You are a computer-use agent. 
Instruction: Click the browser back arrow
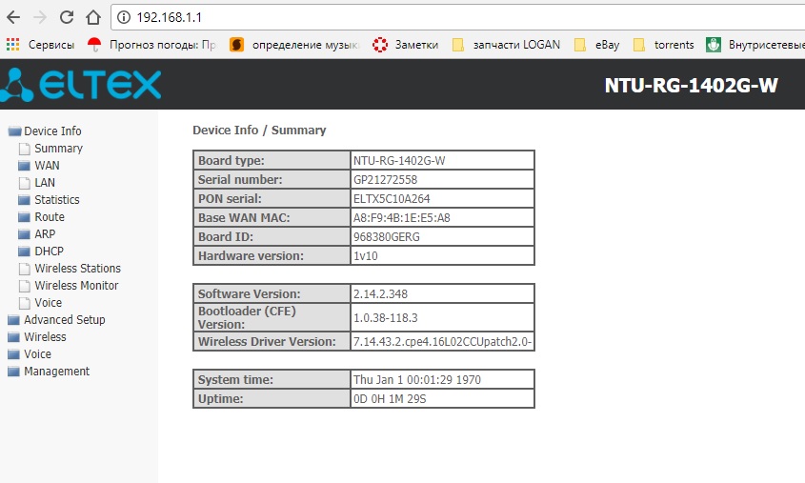tap(13, 17)
